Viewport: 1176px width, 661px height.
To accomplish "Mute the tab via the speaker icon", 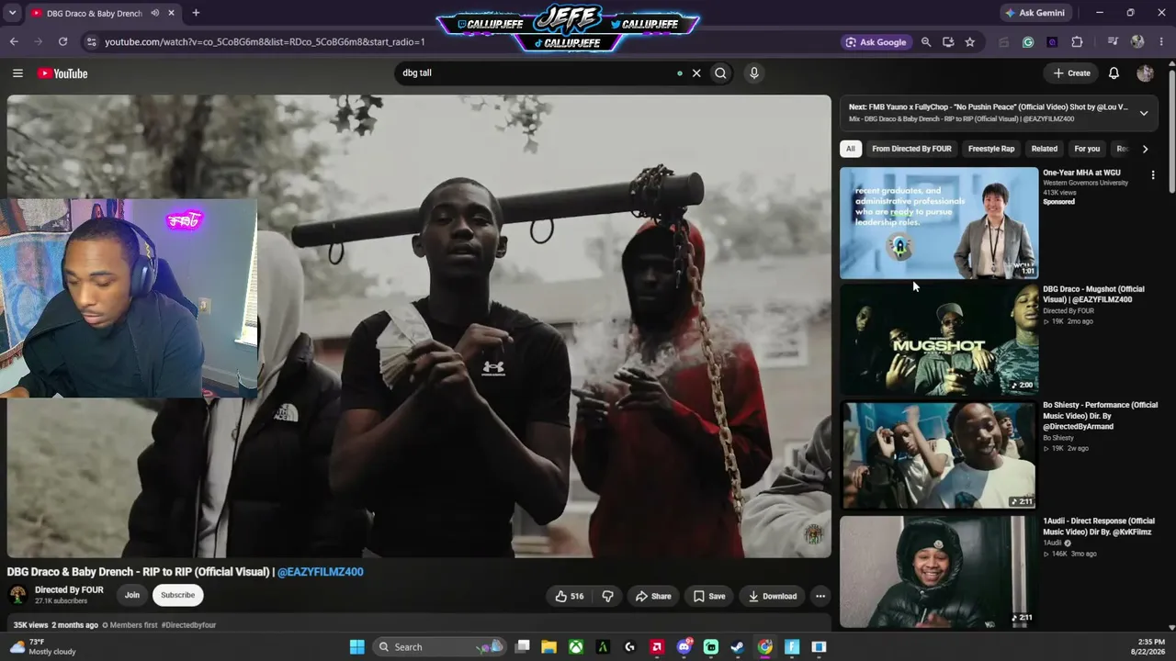I will click(x=154, y=13).
